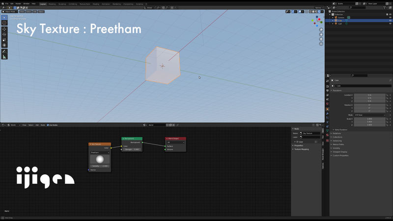Toggle visibility eye for Collection in outliner

point(390,15)
